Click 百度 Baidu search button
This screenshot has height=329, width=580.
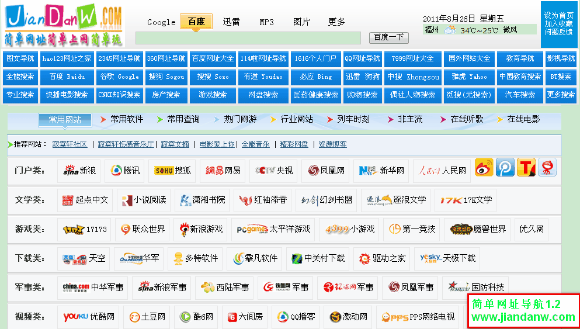pos(67,77)
